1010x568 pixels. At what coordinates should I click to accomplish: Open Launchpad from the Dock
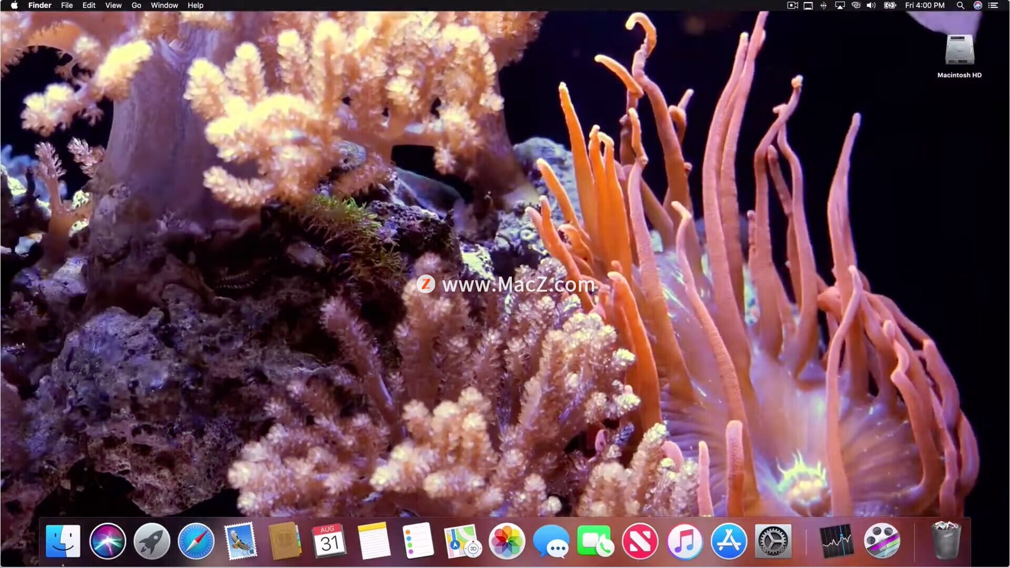click(x=152, y=541)
